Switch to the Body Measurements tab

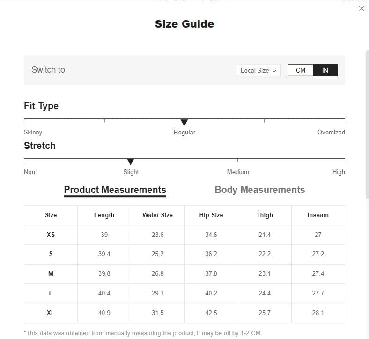(x=260, y=190)
